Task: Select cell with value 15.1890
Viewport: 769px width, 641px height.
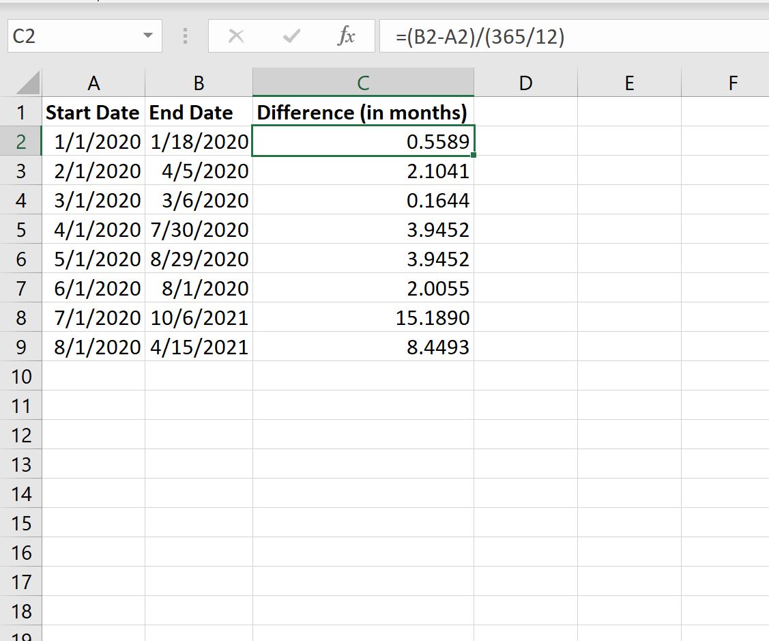Action: coord(362,318)
